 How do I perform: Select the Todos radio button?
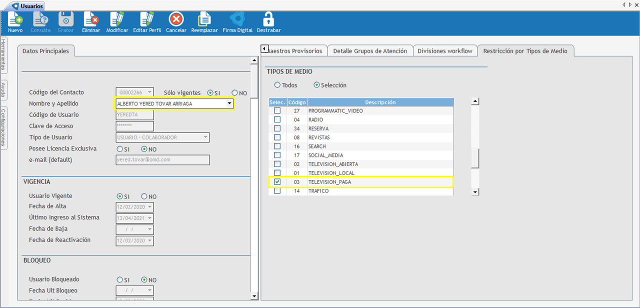(x=277, y=85)
